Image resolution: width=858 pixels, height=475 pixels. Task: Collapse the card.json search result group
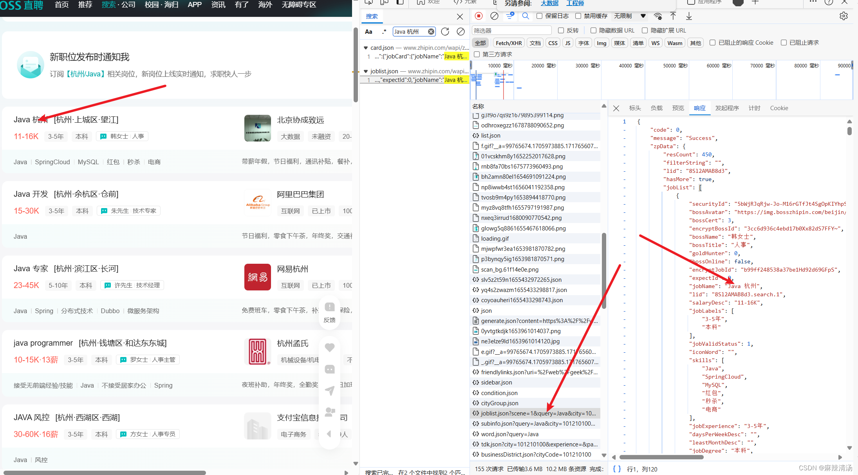(366, 48)
